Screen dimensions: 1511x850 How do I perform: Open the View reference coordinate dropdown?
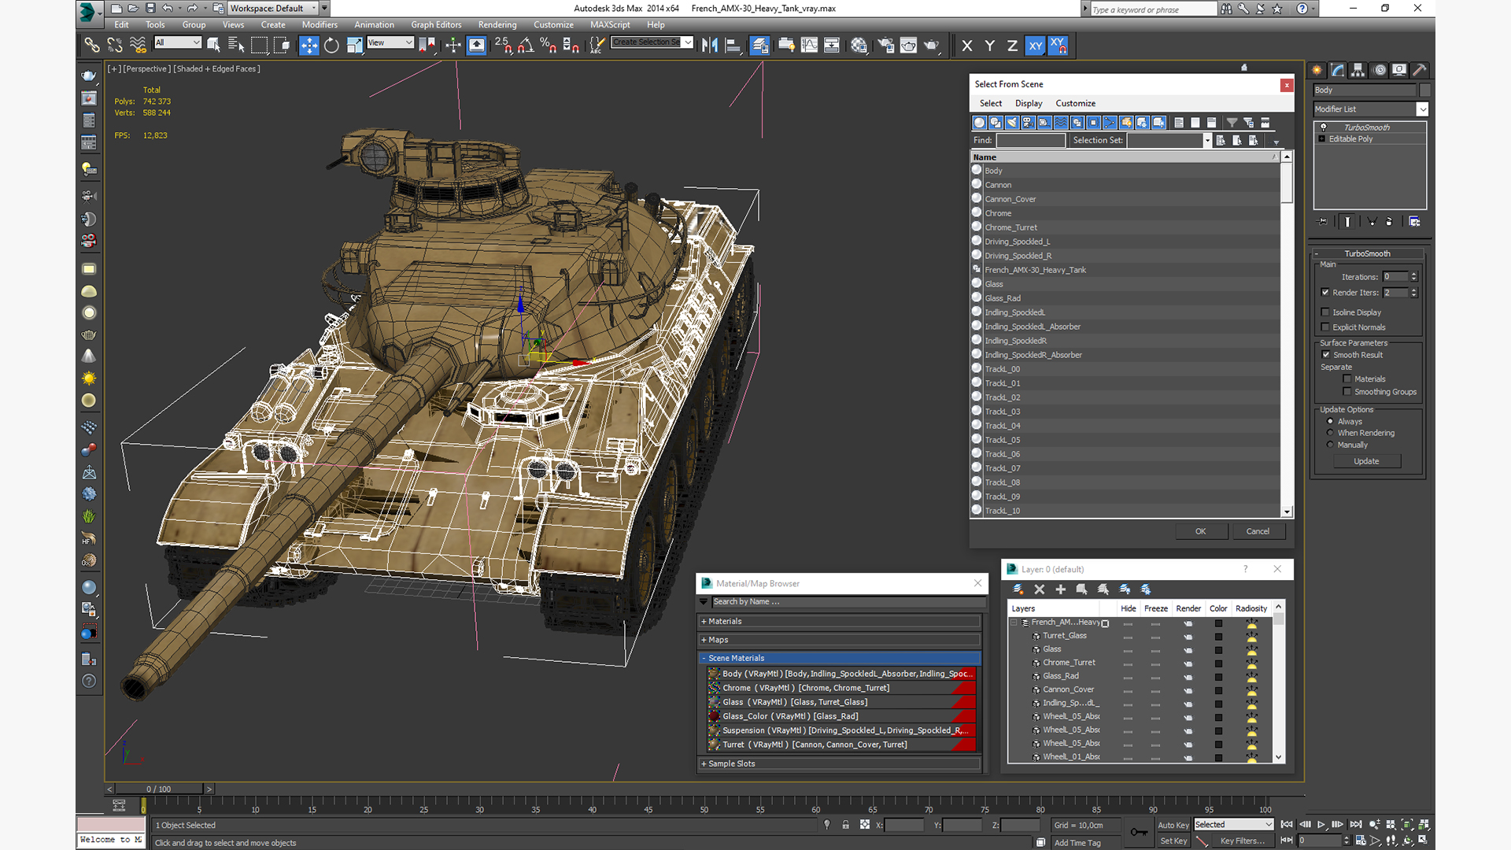[x=390, y=42]
